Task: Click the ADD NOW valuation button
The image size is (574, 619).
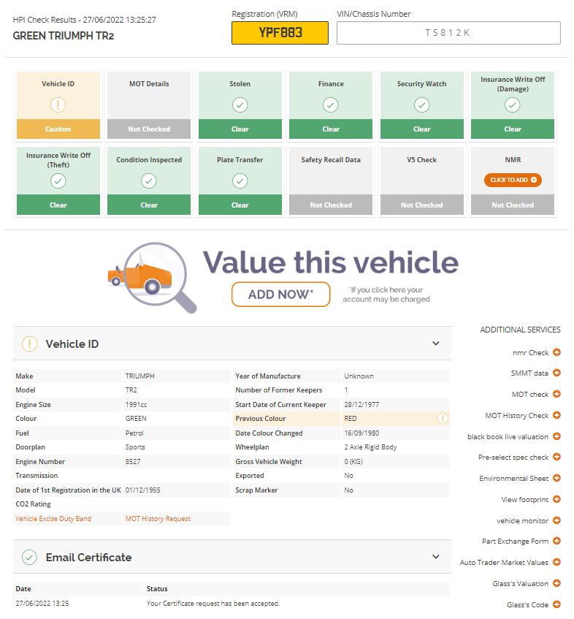Action: (x=280, y=294)
